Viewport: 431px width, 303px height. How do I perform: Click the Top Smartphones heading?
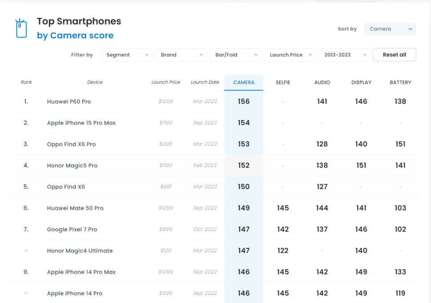(79, 22)
